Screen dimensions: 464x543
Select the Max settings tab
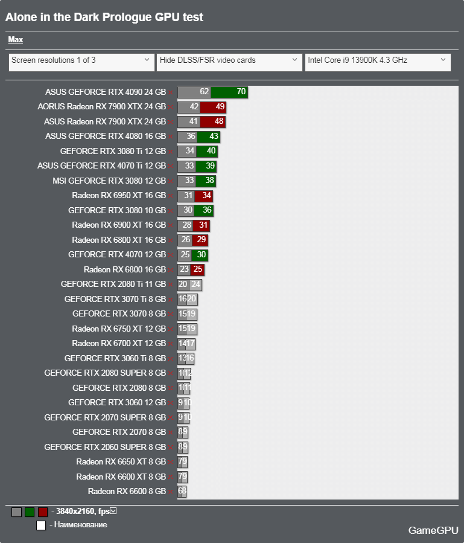[x=16, y=39]
